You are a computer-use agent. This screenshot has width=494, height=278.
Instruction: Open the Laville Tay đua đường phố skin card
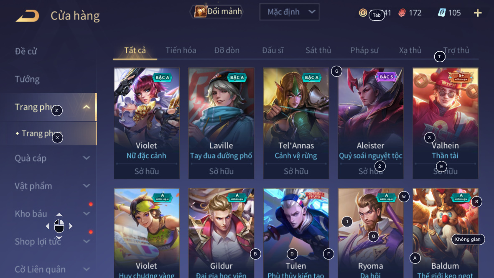221,123
